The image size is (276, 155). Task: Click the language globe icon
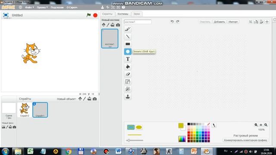20,7
